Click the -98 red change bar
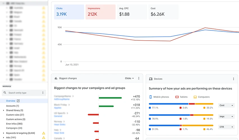The width and height of the screenshot is (239, 140). coord(97,131)
